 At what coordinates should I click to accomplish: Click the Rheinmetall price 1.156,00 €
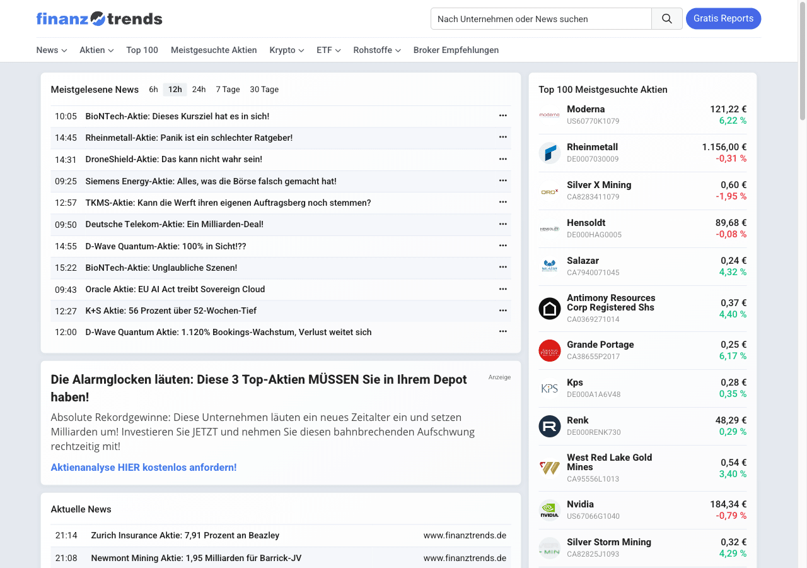coord(724,147)
